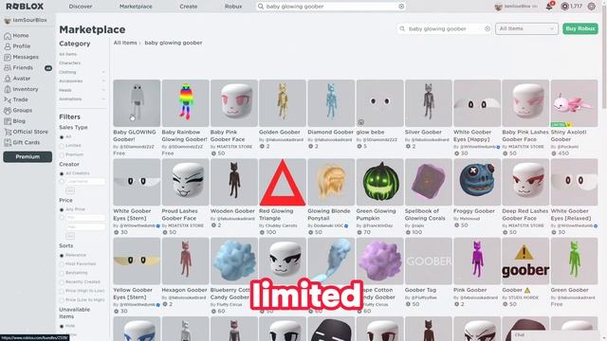Select the Most Favorited sort radio

tap(62, 264)
